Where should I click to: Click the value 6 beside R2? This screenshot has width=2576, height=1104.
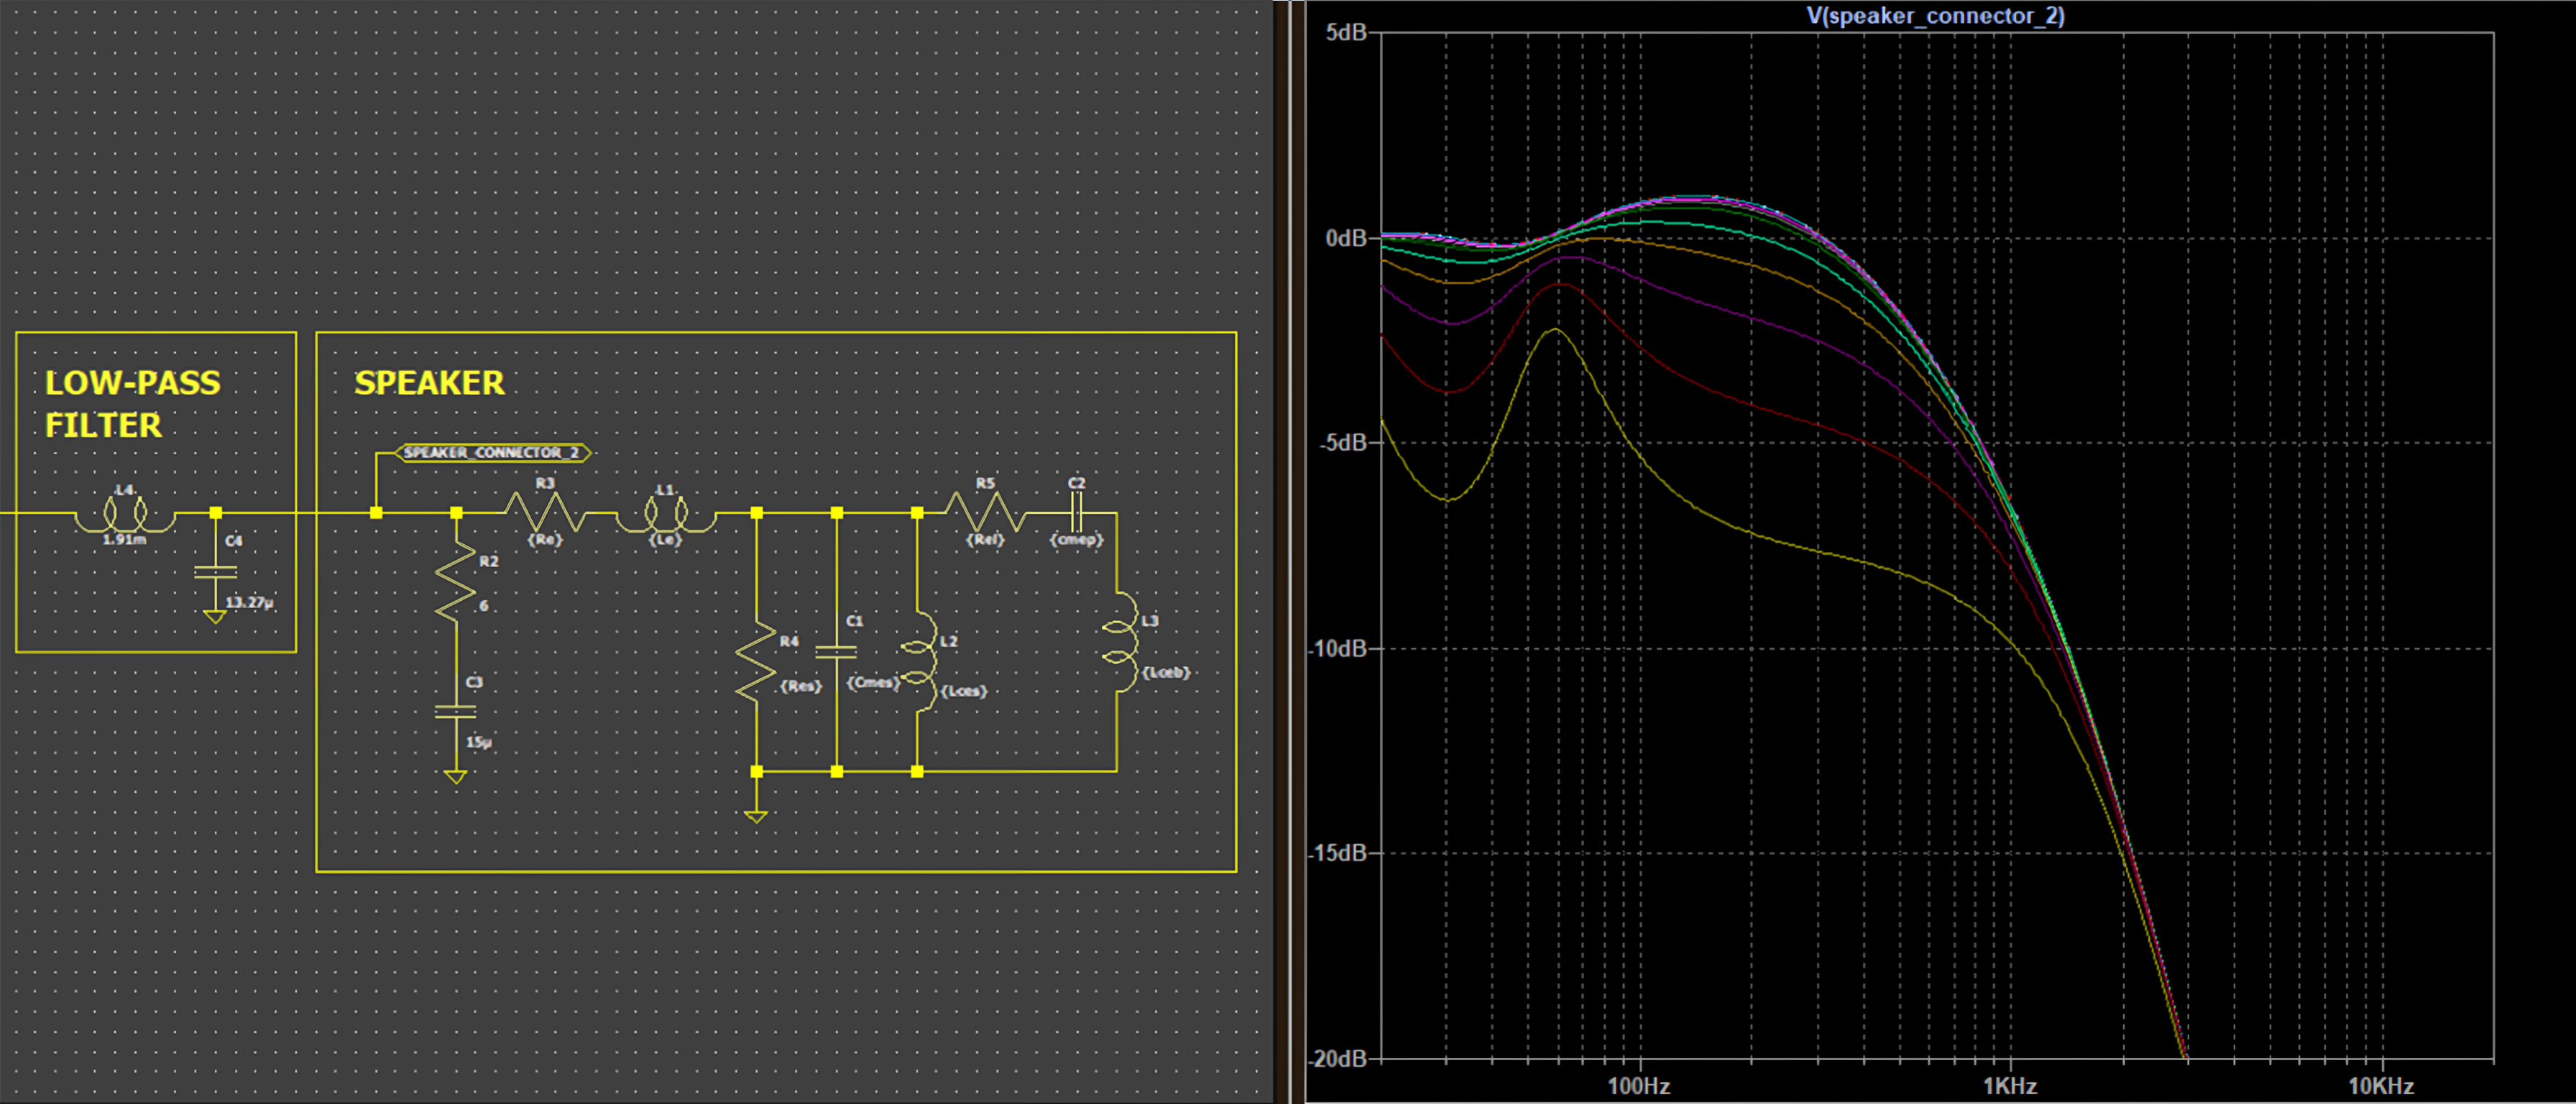[x=484, y=606]
